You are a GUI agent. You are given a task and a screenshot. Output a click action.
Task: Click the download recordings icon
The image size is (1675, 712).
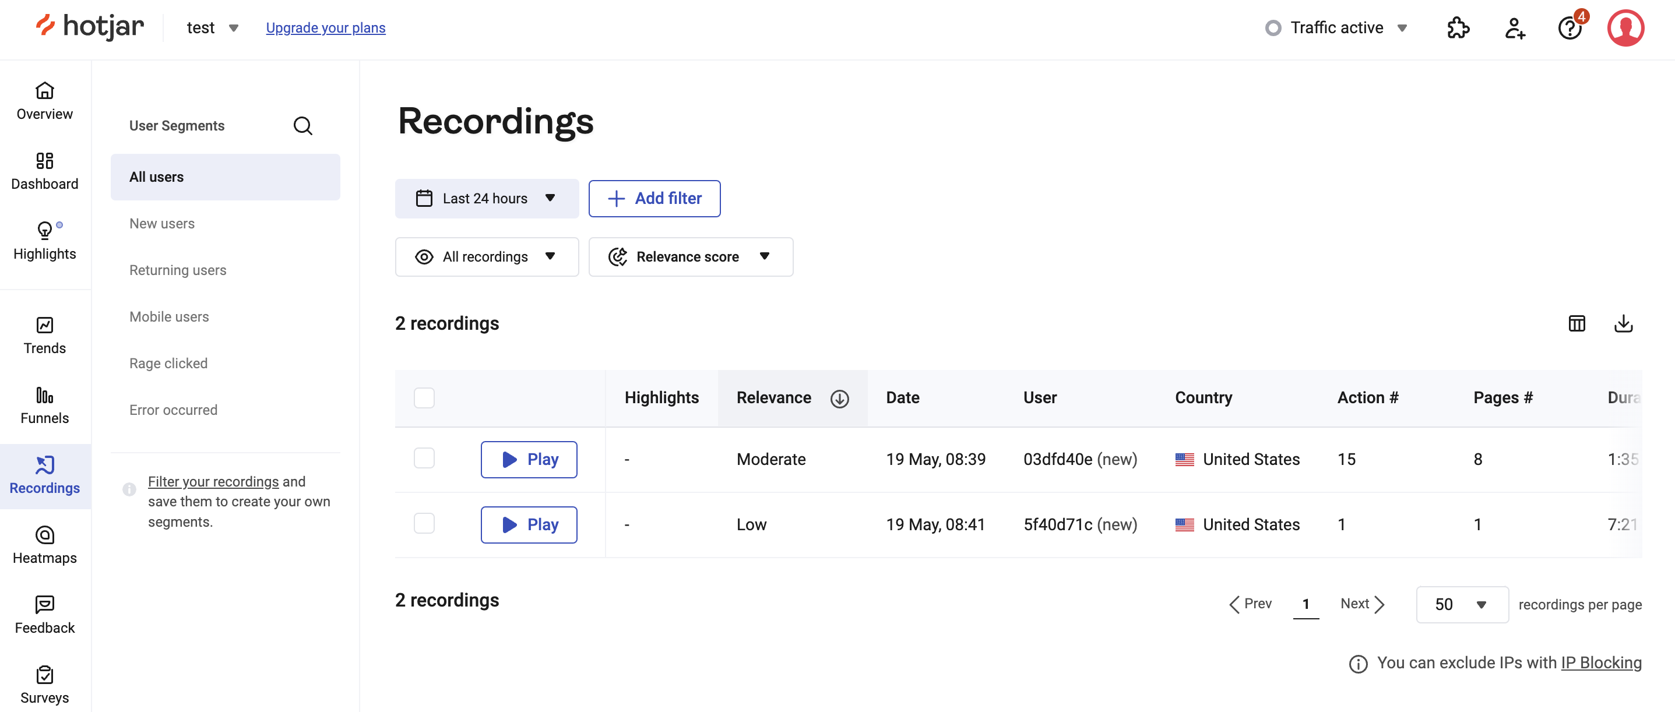tap(1623, 323)
